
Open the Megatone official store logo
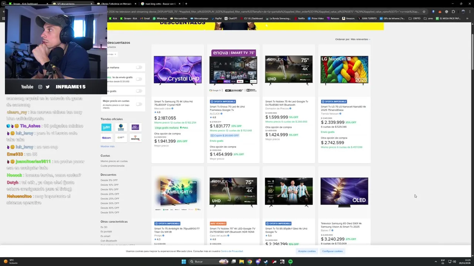(x=135, y=138)
